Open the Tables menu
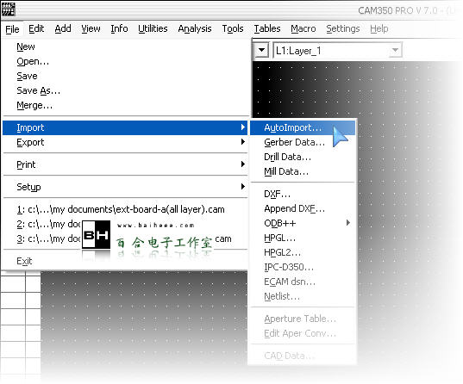This screenshot has height=384, width=463. coord(267,28)
